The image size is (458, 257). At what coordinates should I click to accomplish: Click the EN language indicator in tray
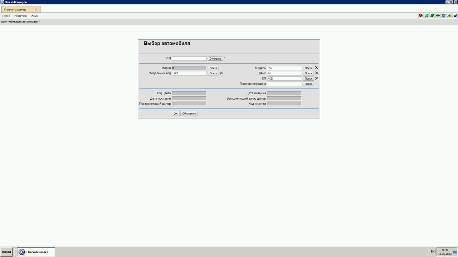[433, 252]
